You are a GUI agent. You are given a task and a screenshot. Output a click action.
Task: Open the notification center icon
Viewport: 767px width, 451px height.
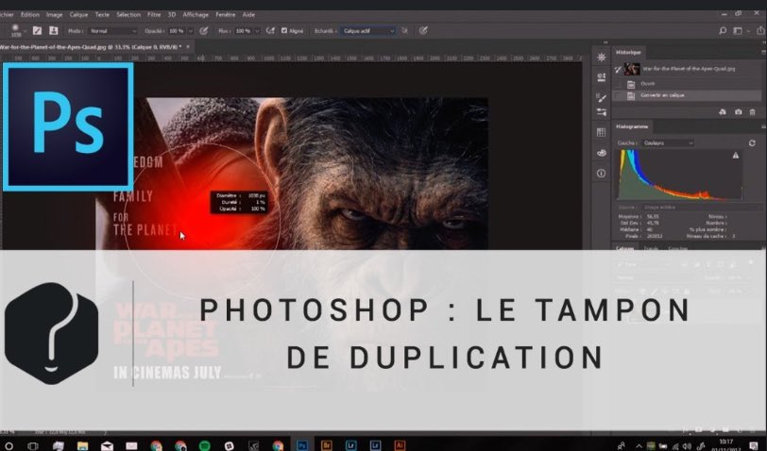click(754, 445)
